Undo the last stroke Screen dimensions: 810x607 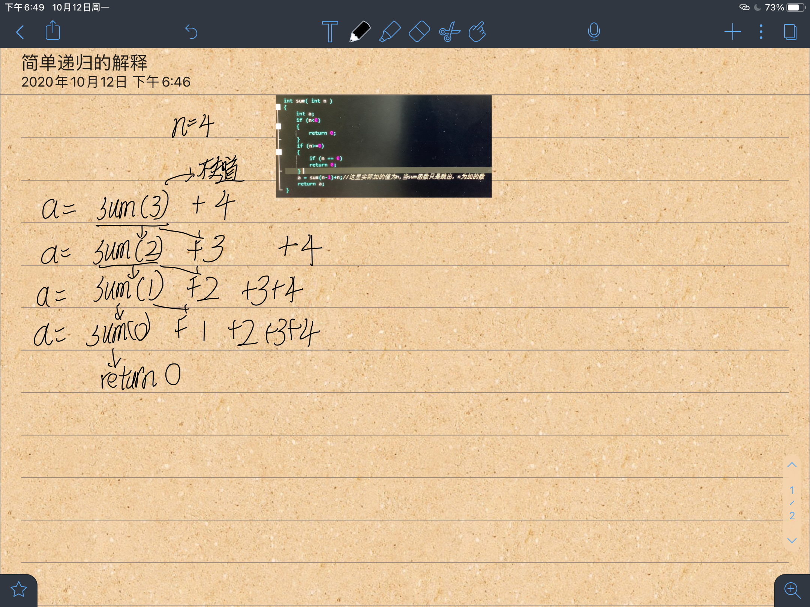click(191, 32)
